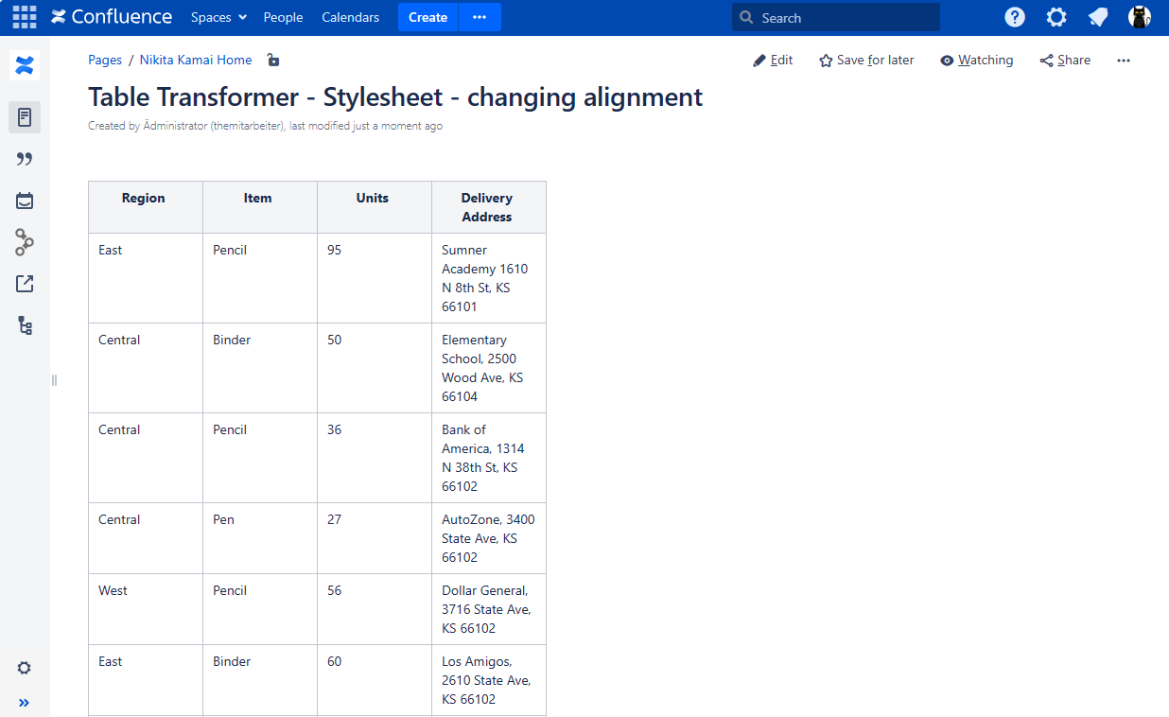Open Pages icon in left sidebar
Screen dimensions: 1169x717
click(x=25, y=117)
